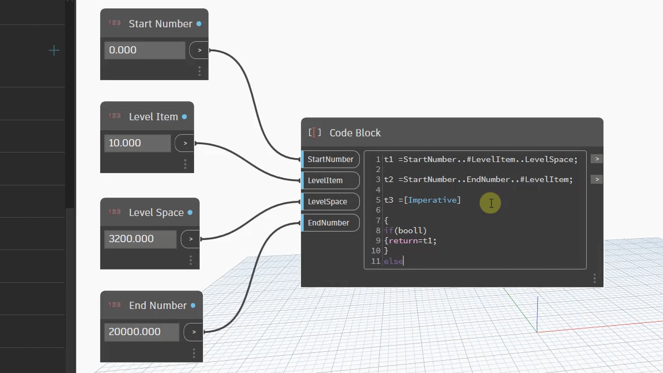This screenshot has width=663, height=373.
Task: Open the Level Space node options menu
Action: click(x=191, y=260)
